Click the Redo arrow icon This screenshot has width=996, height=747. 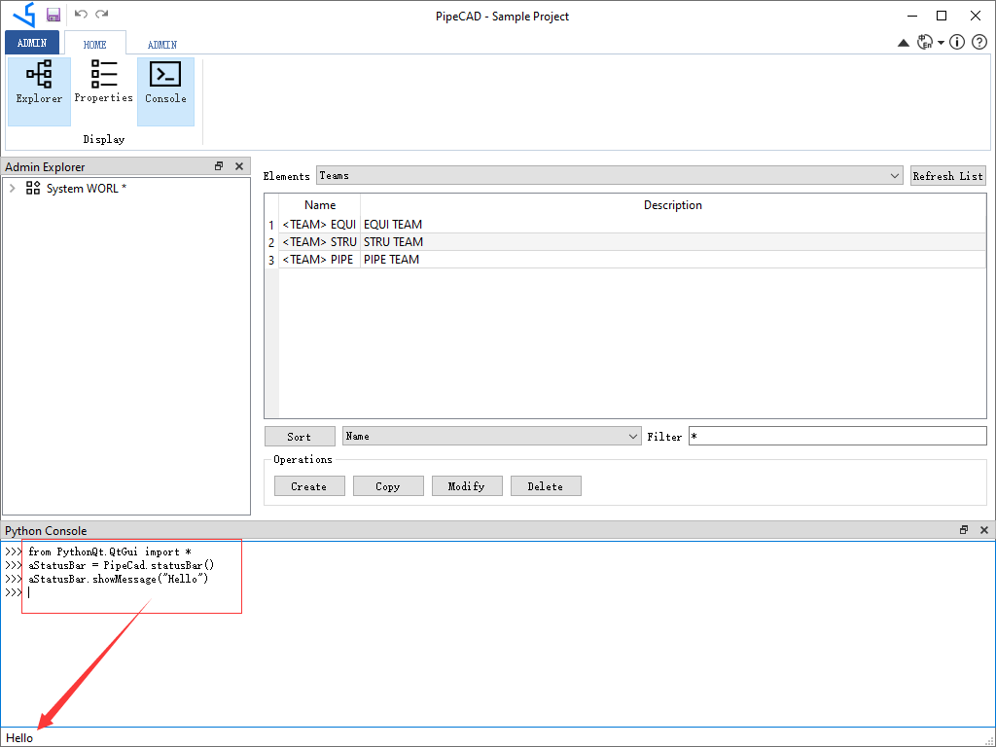tap(102, 15)
